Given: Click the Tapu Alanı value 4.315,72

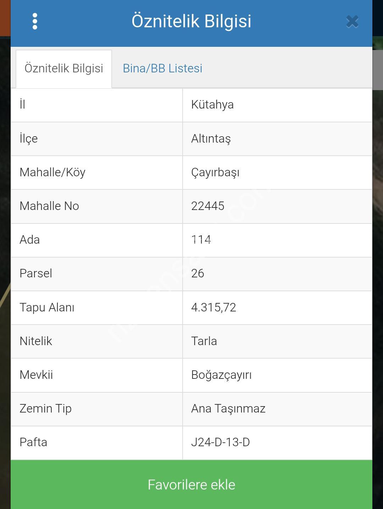Looking at the screenshot, I should pos(213,307).
